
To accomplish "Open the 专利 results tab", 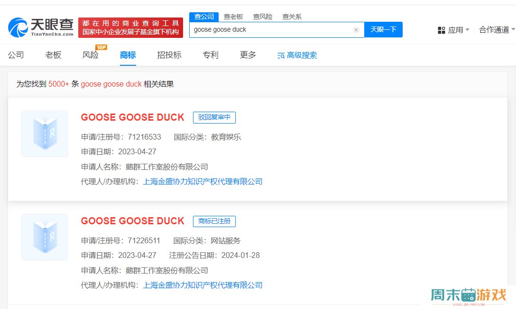I will [211, 55].
